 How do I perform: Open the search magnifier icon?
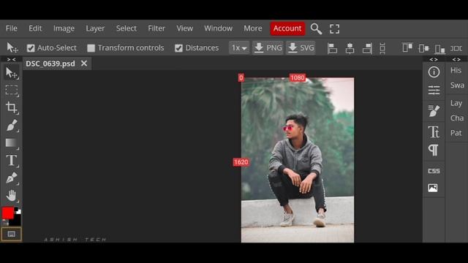[316, 29]
